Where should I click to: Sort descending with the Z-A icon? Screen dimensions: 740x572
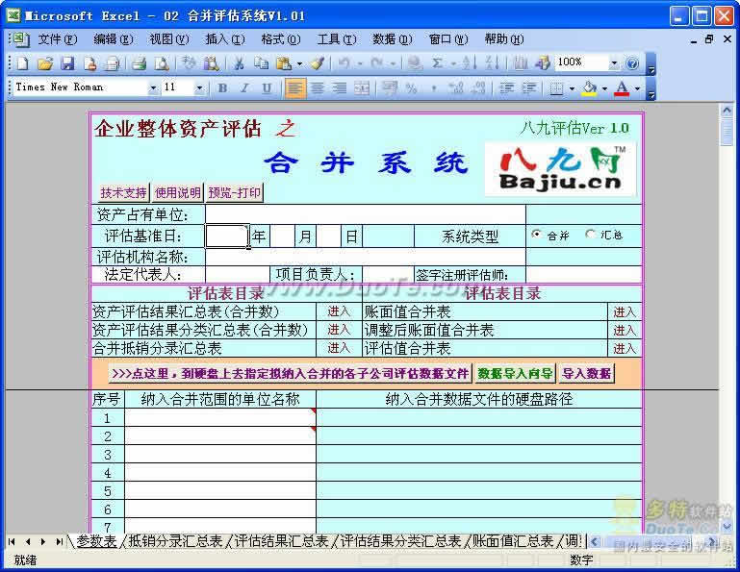(x=492, y=63)
